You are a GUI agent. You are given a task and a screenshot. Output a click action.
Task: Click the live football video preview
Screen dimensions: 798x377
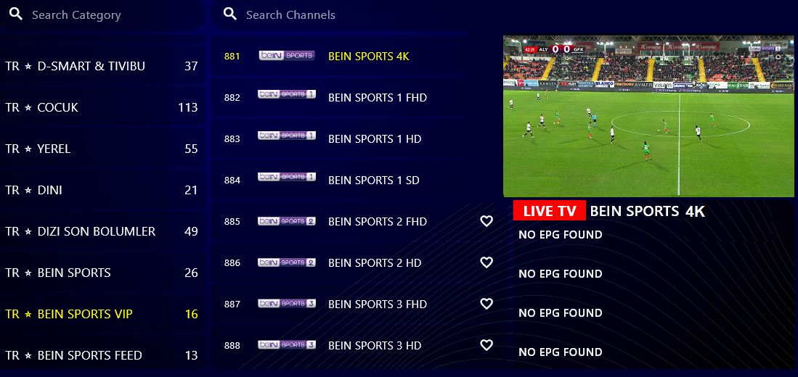(648, 116)
